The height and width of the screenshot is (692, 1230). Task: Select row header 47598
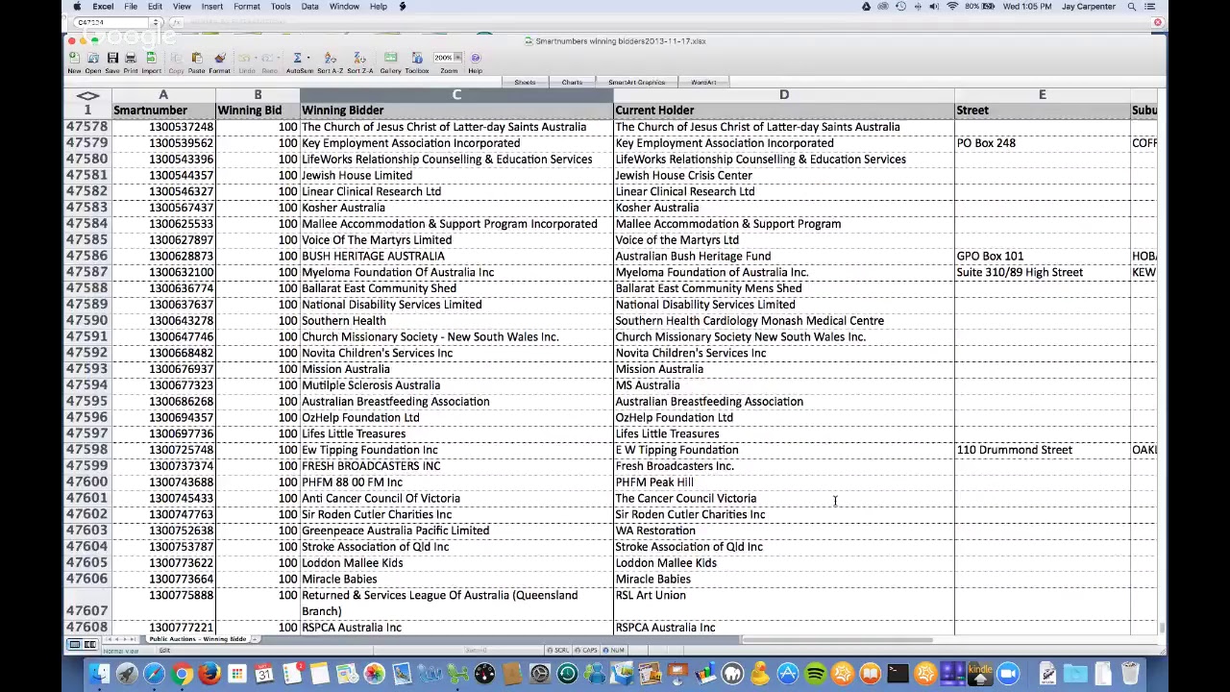point(86,450)
